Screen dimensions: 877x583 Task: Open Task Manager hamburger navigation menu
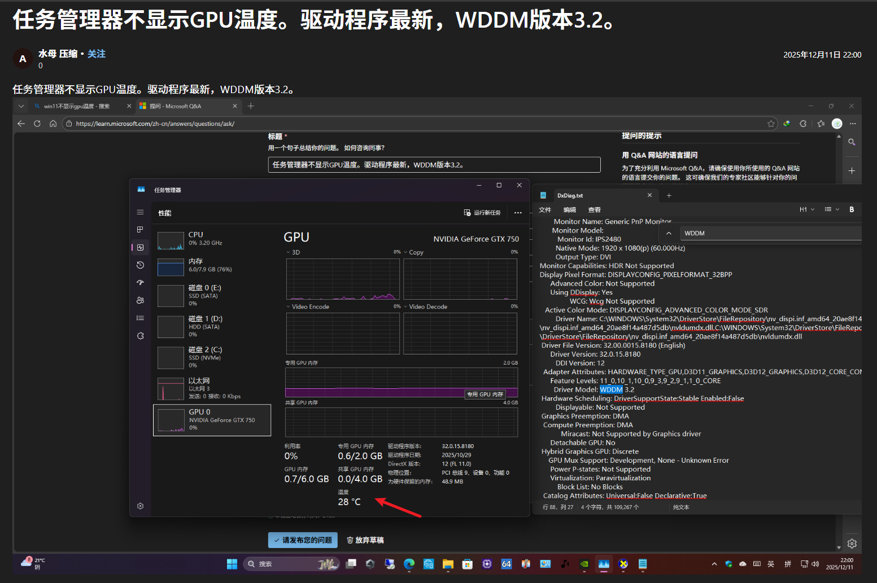click(x=140, y=212)
